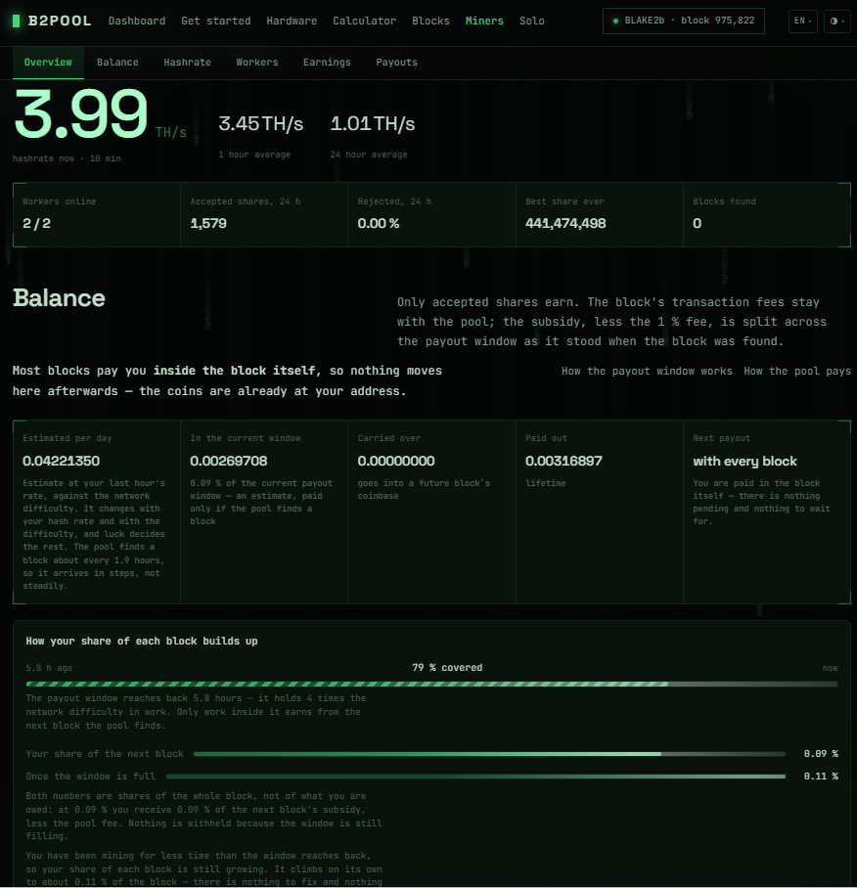Switch to the Balance tab
The width and height of the screenshot is (857, 888).
coord(117,63)
